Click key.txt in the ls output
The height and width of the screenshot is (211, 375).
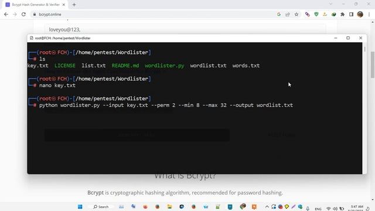coord(37,66)
